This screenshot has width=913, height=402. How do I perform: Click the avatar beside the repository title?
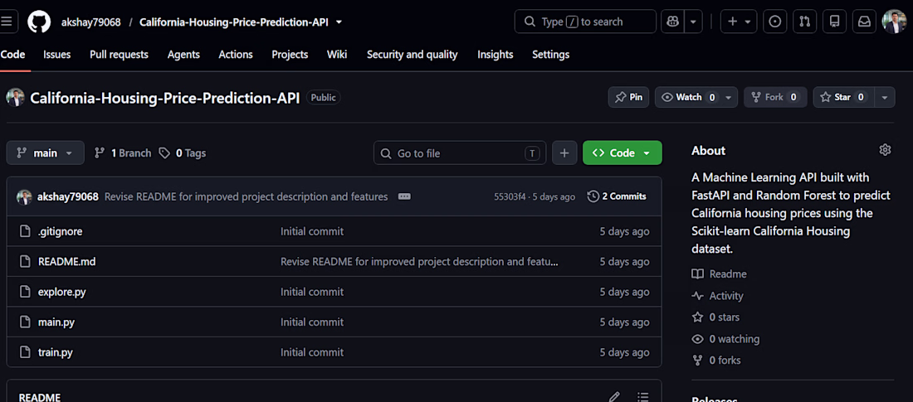coord(15,97)
